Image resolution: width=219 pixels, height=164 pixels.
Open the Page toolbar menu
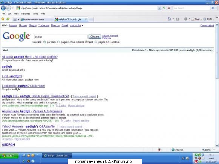[x=197, y=19]
